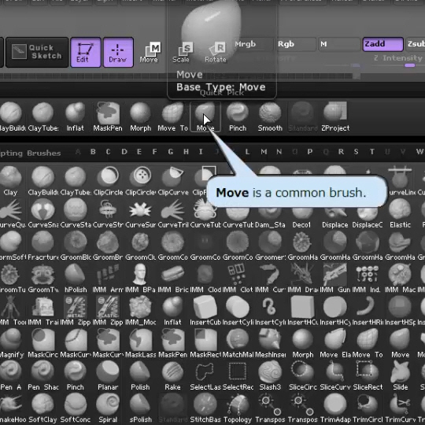Pick Inflat in the Quick Pick row
Image resolution: width=425 pixels, height=425 pixels.
[x=76, y=116]
